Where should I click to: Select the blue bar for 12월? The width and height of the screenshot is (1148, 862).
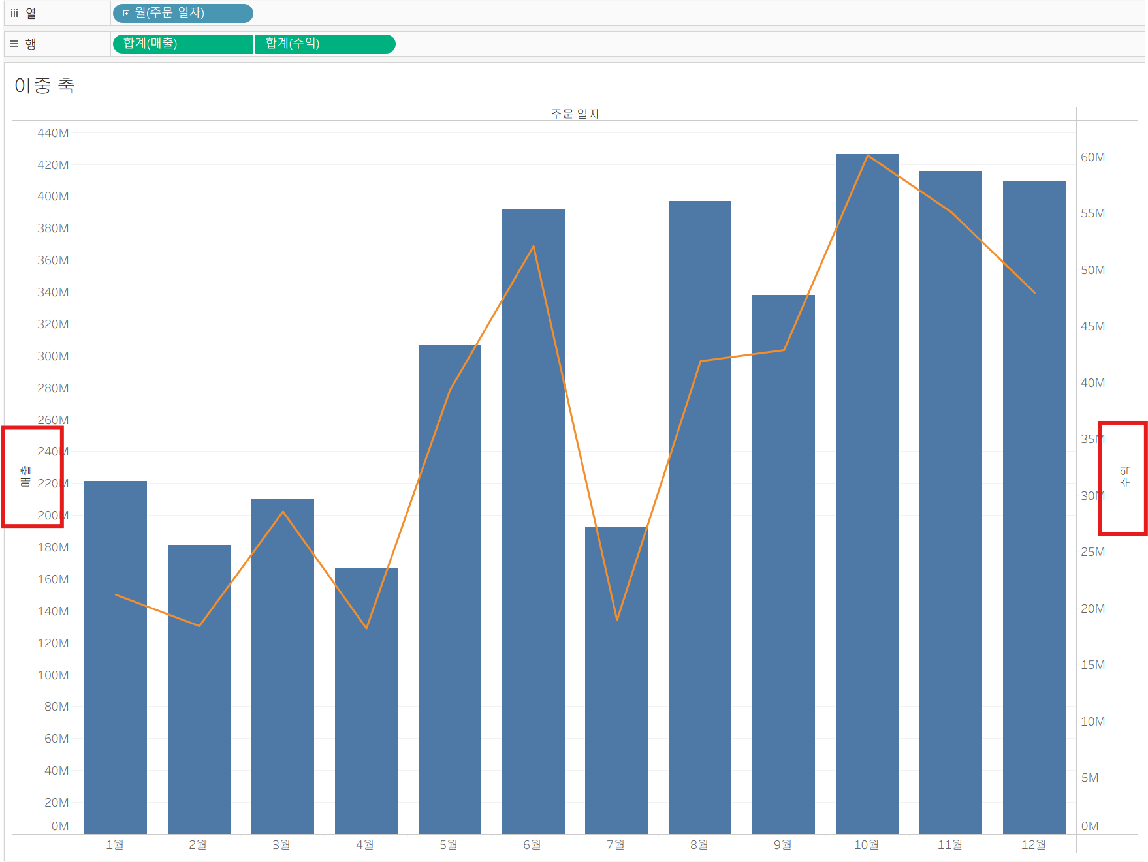point(1034,507)
